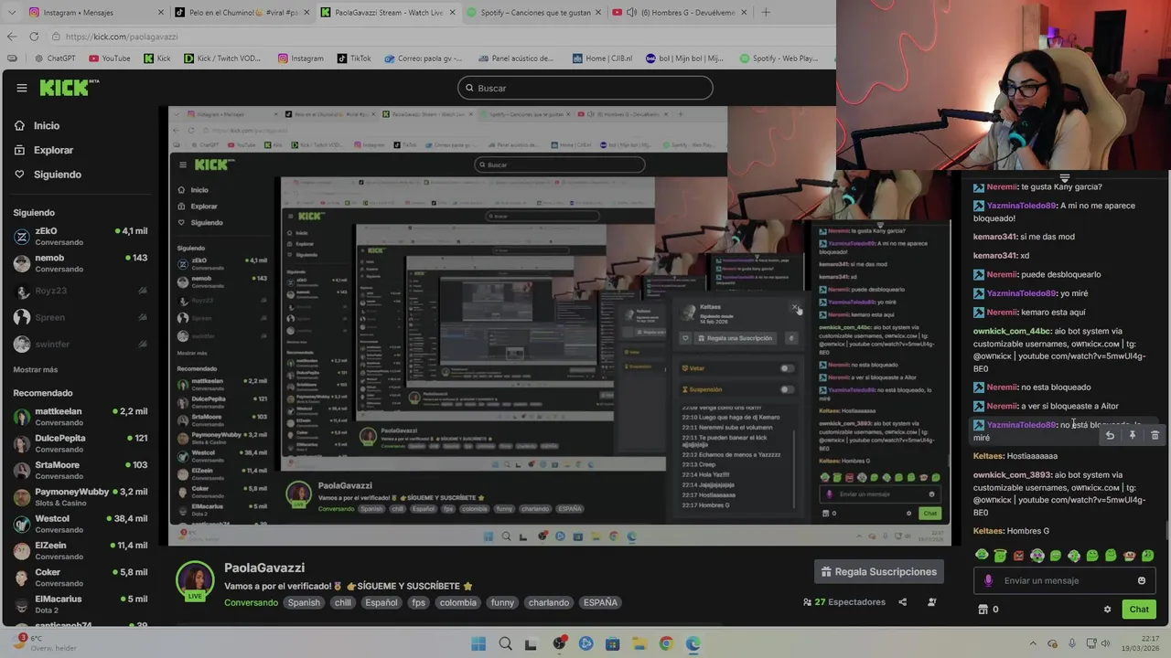Select the chill tag

342,602
